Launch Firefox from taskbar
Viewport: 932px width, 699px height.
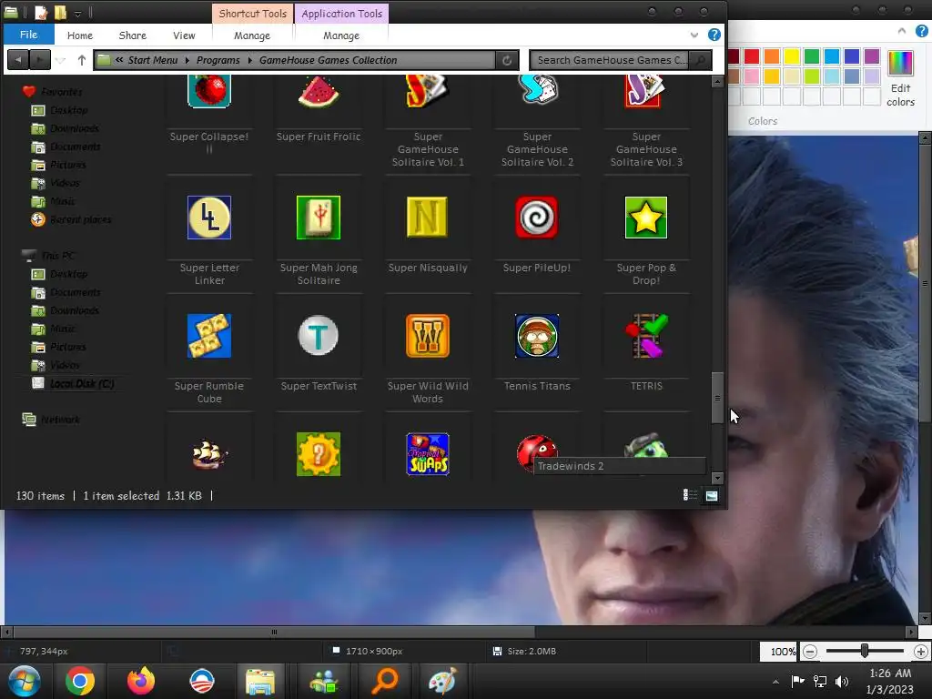click(x=141, y=681)
